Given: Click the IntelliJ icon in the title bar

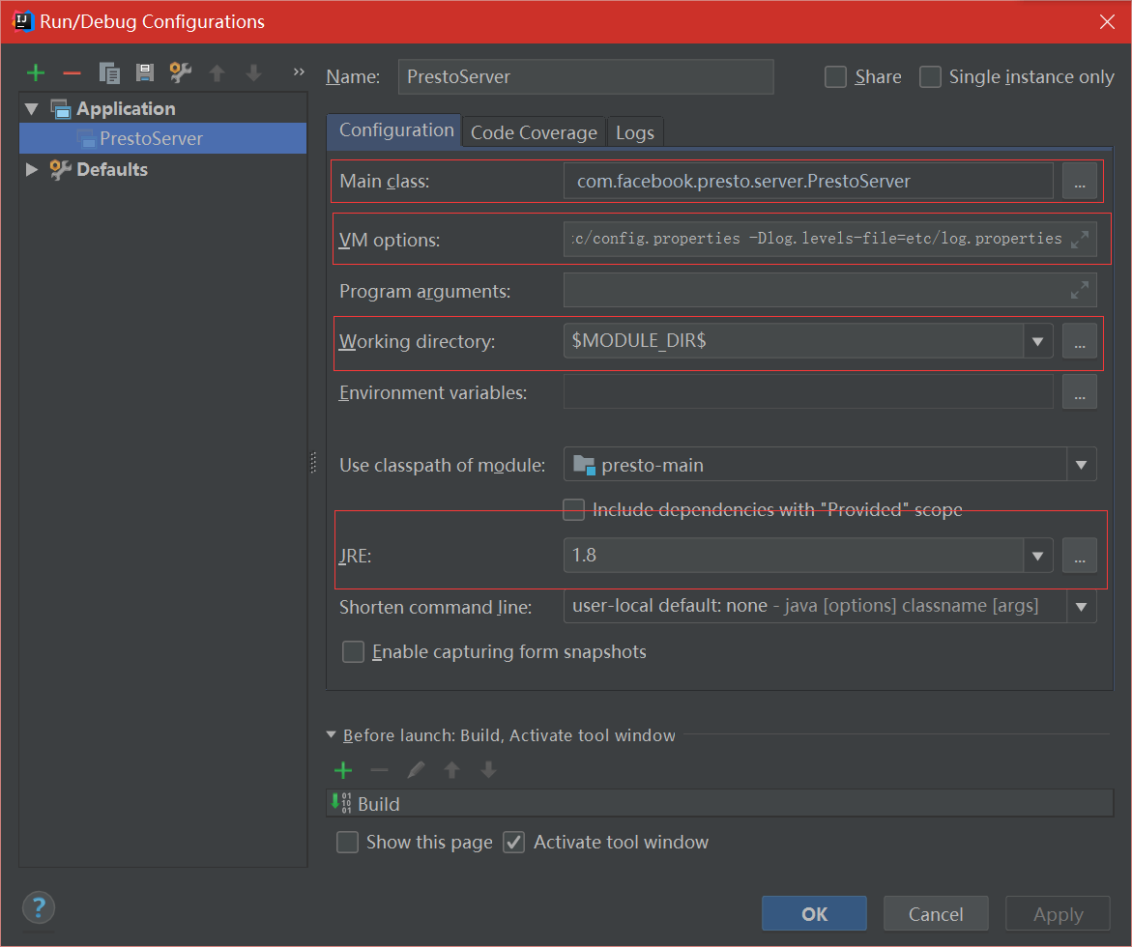Looking at the screenshot, I should (x=23, y=21).
